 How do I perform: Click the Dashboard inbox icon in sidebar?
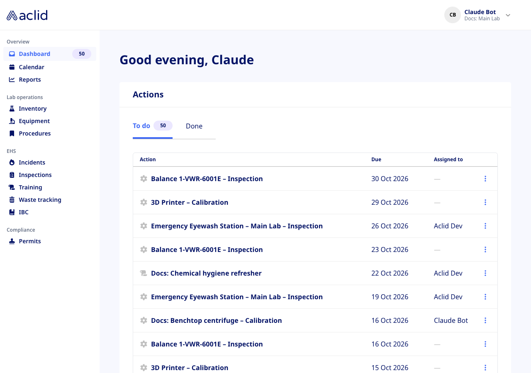tap(12, 54)
